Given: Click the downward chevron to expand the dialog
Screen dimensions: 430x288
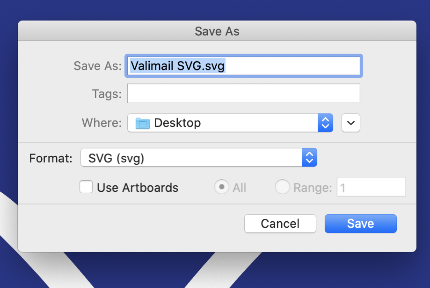Looking at the screenshot, I should (350, 123).
